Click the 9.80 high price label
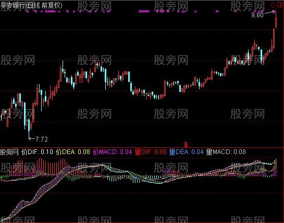Viewport: 284px width, 223px height. tap(257, 15)
